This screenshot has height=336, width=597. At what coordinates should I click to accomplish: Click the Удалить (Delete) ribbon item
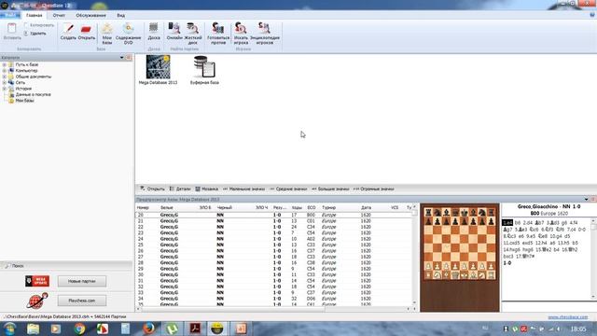(35, 34)
